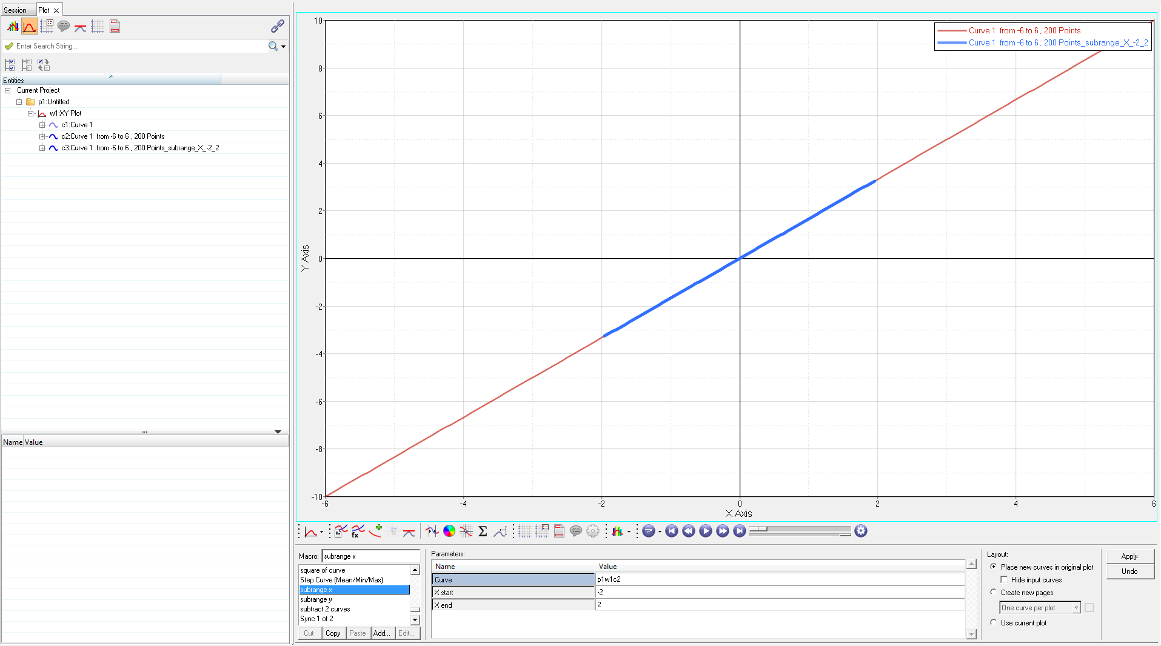Click the invert selection checkboxes icon
1161x646 pixels.
(x=44, y=64)
